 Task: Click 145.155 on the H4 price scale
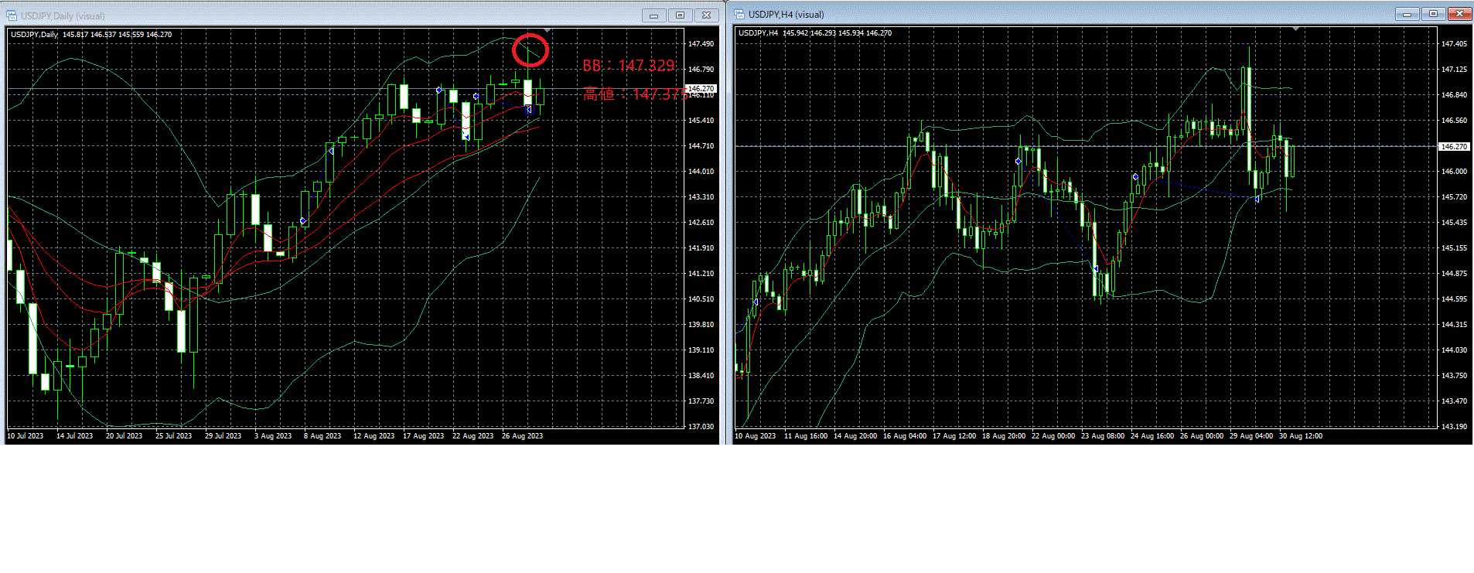click(1454, 248)
